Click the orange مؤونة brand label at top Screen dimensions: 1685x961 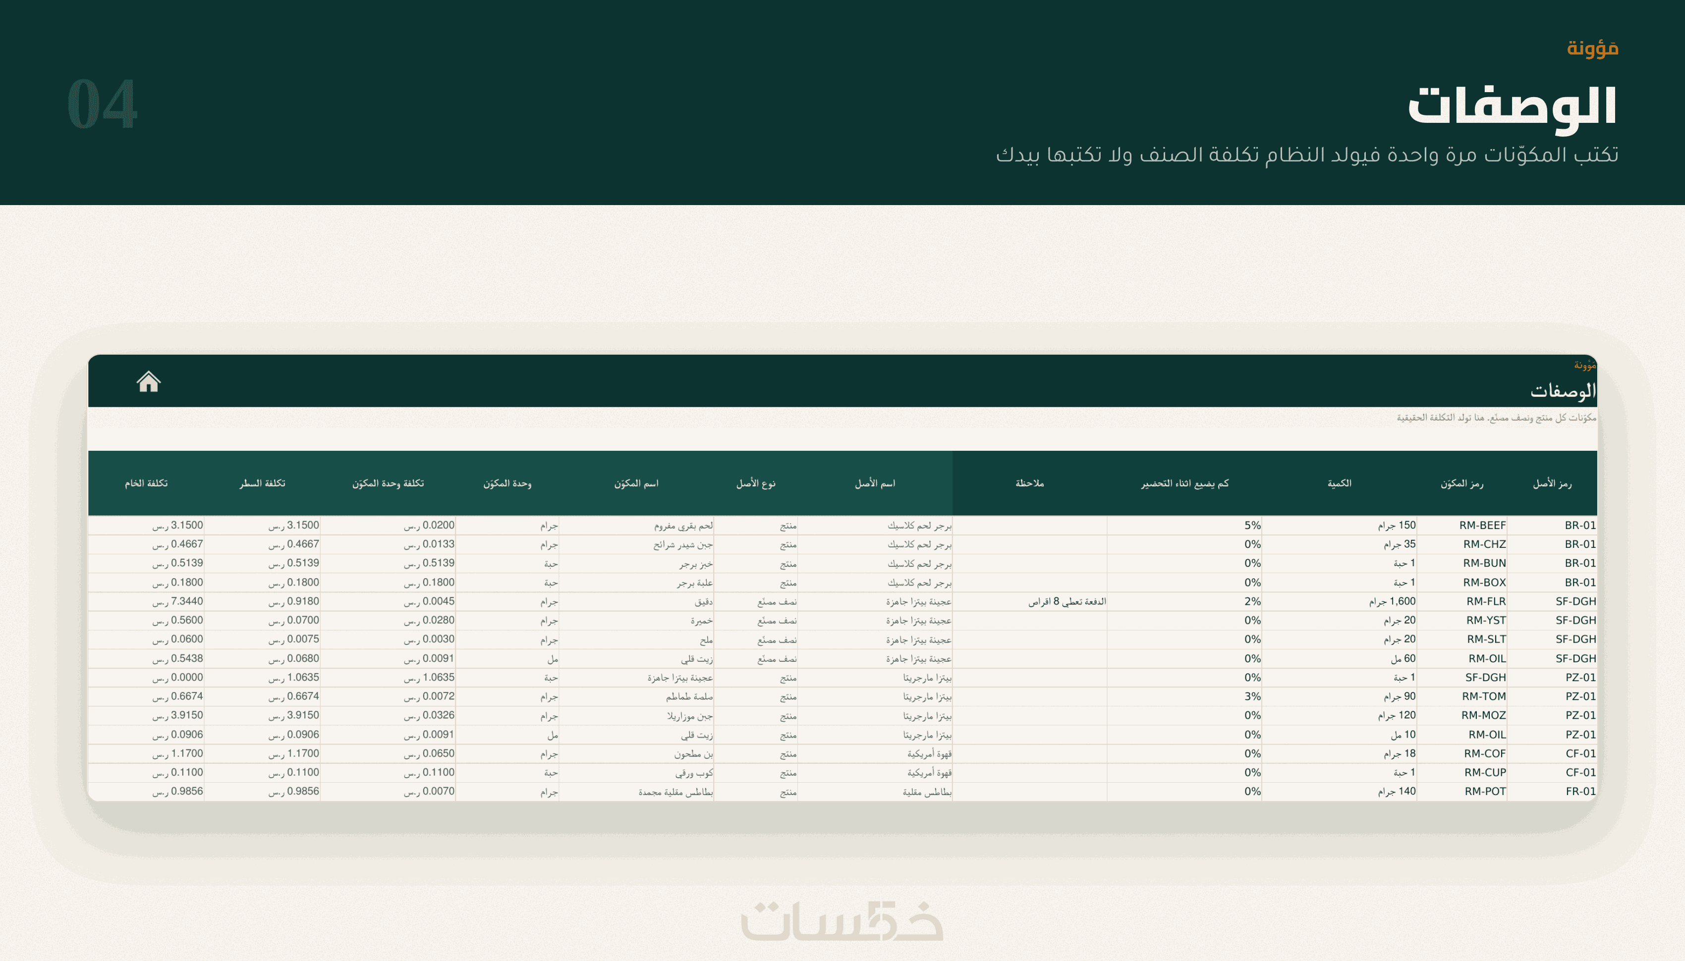click(1592, 48)
